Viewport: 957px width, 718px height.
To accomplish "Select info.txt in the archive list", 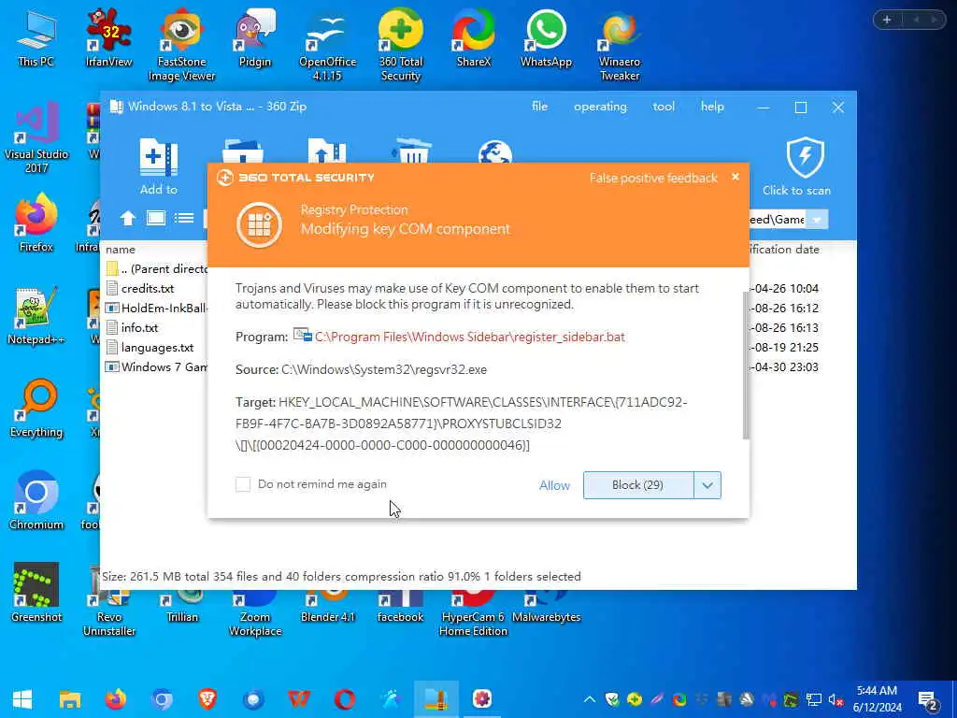I will [x=140, y=328].
